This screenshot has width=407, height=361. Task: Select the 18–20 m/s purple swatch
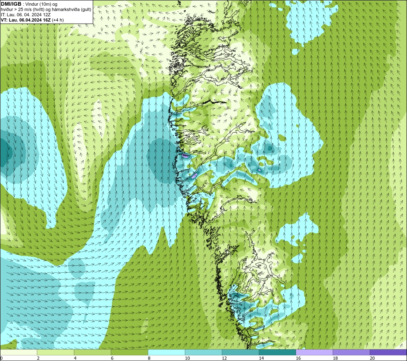tap(351, 352)
